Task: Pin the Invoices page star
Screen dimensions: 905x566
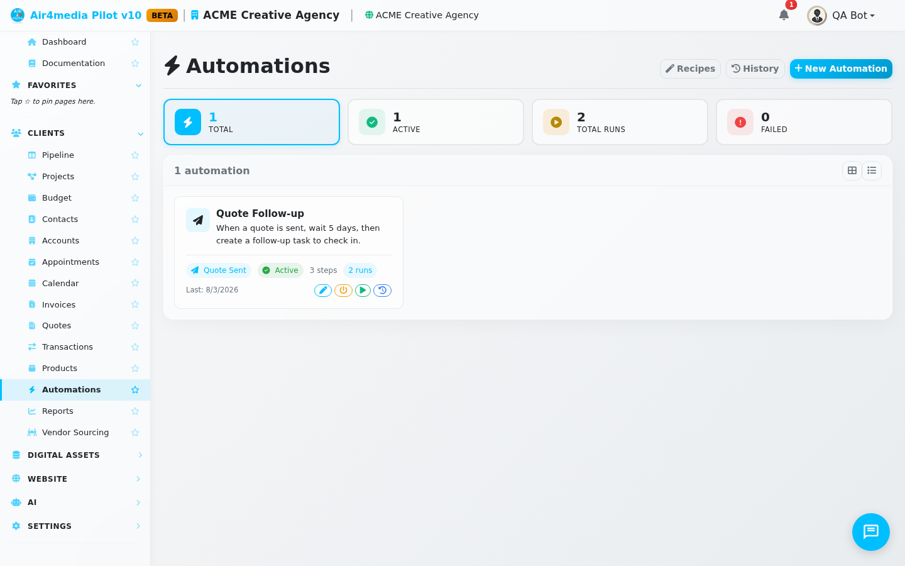Action: pos(135,304)
